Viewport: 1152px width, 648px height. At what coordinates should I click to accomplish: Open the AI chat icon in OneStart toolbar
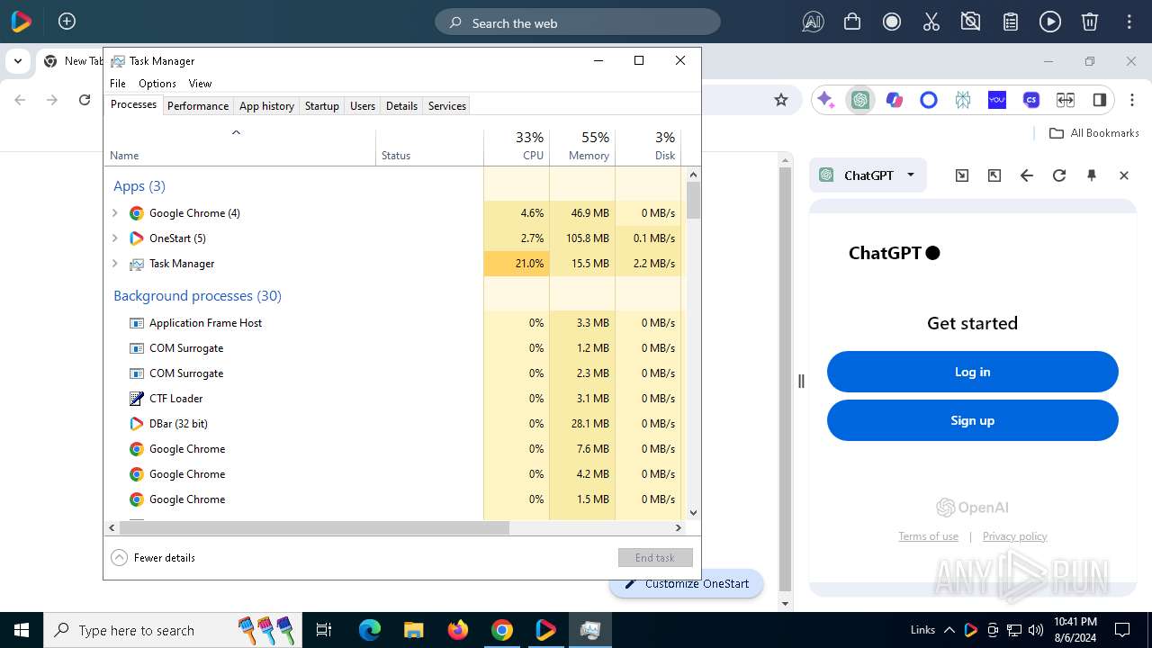[813, 22]
